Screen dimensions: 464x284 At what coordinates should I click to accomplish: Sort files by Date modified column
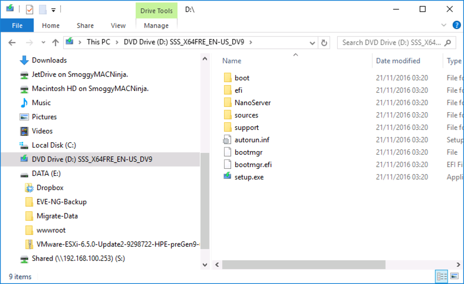pyautogui.click(x=398, y=61)
